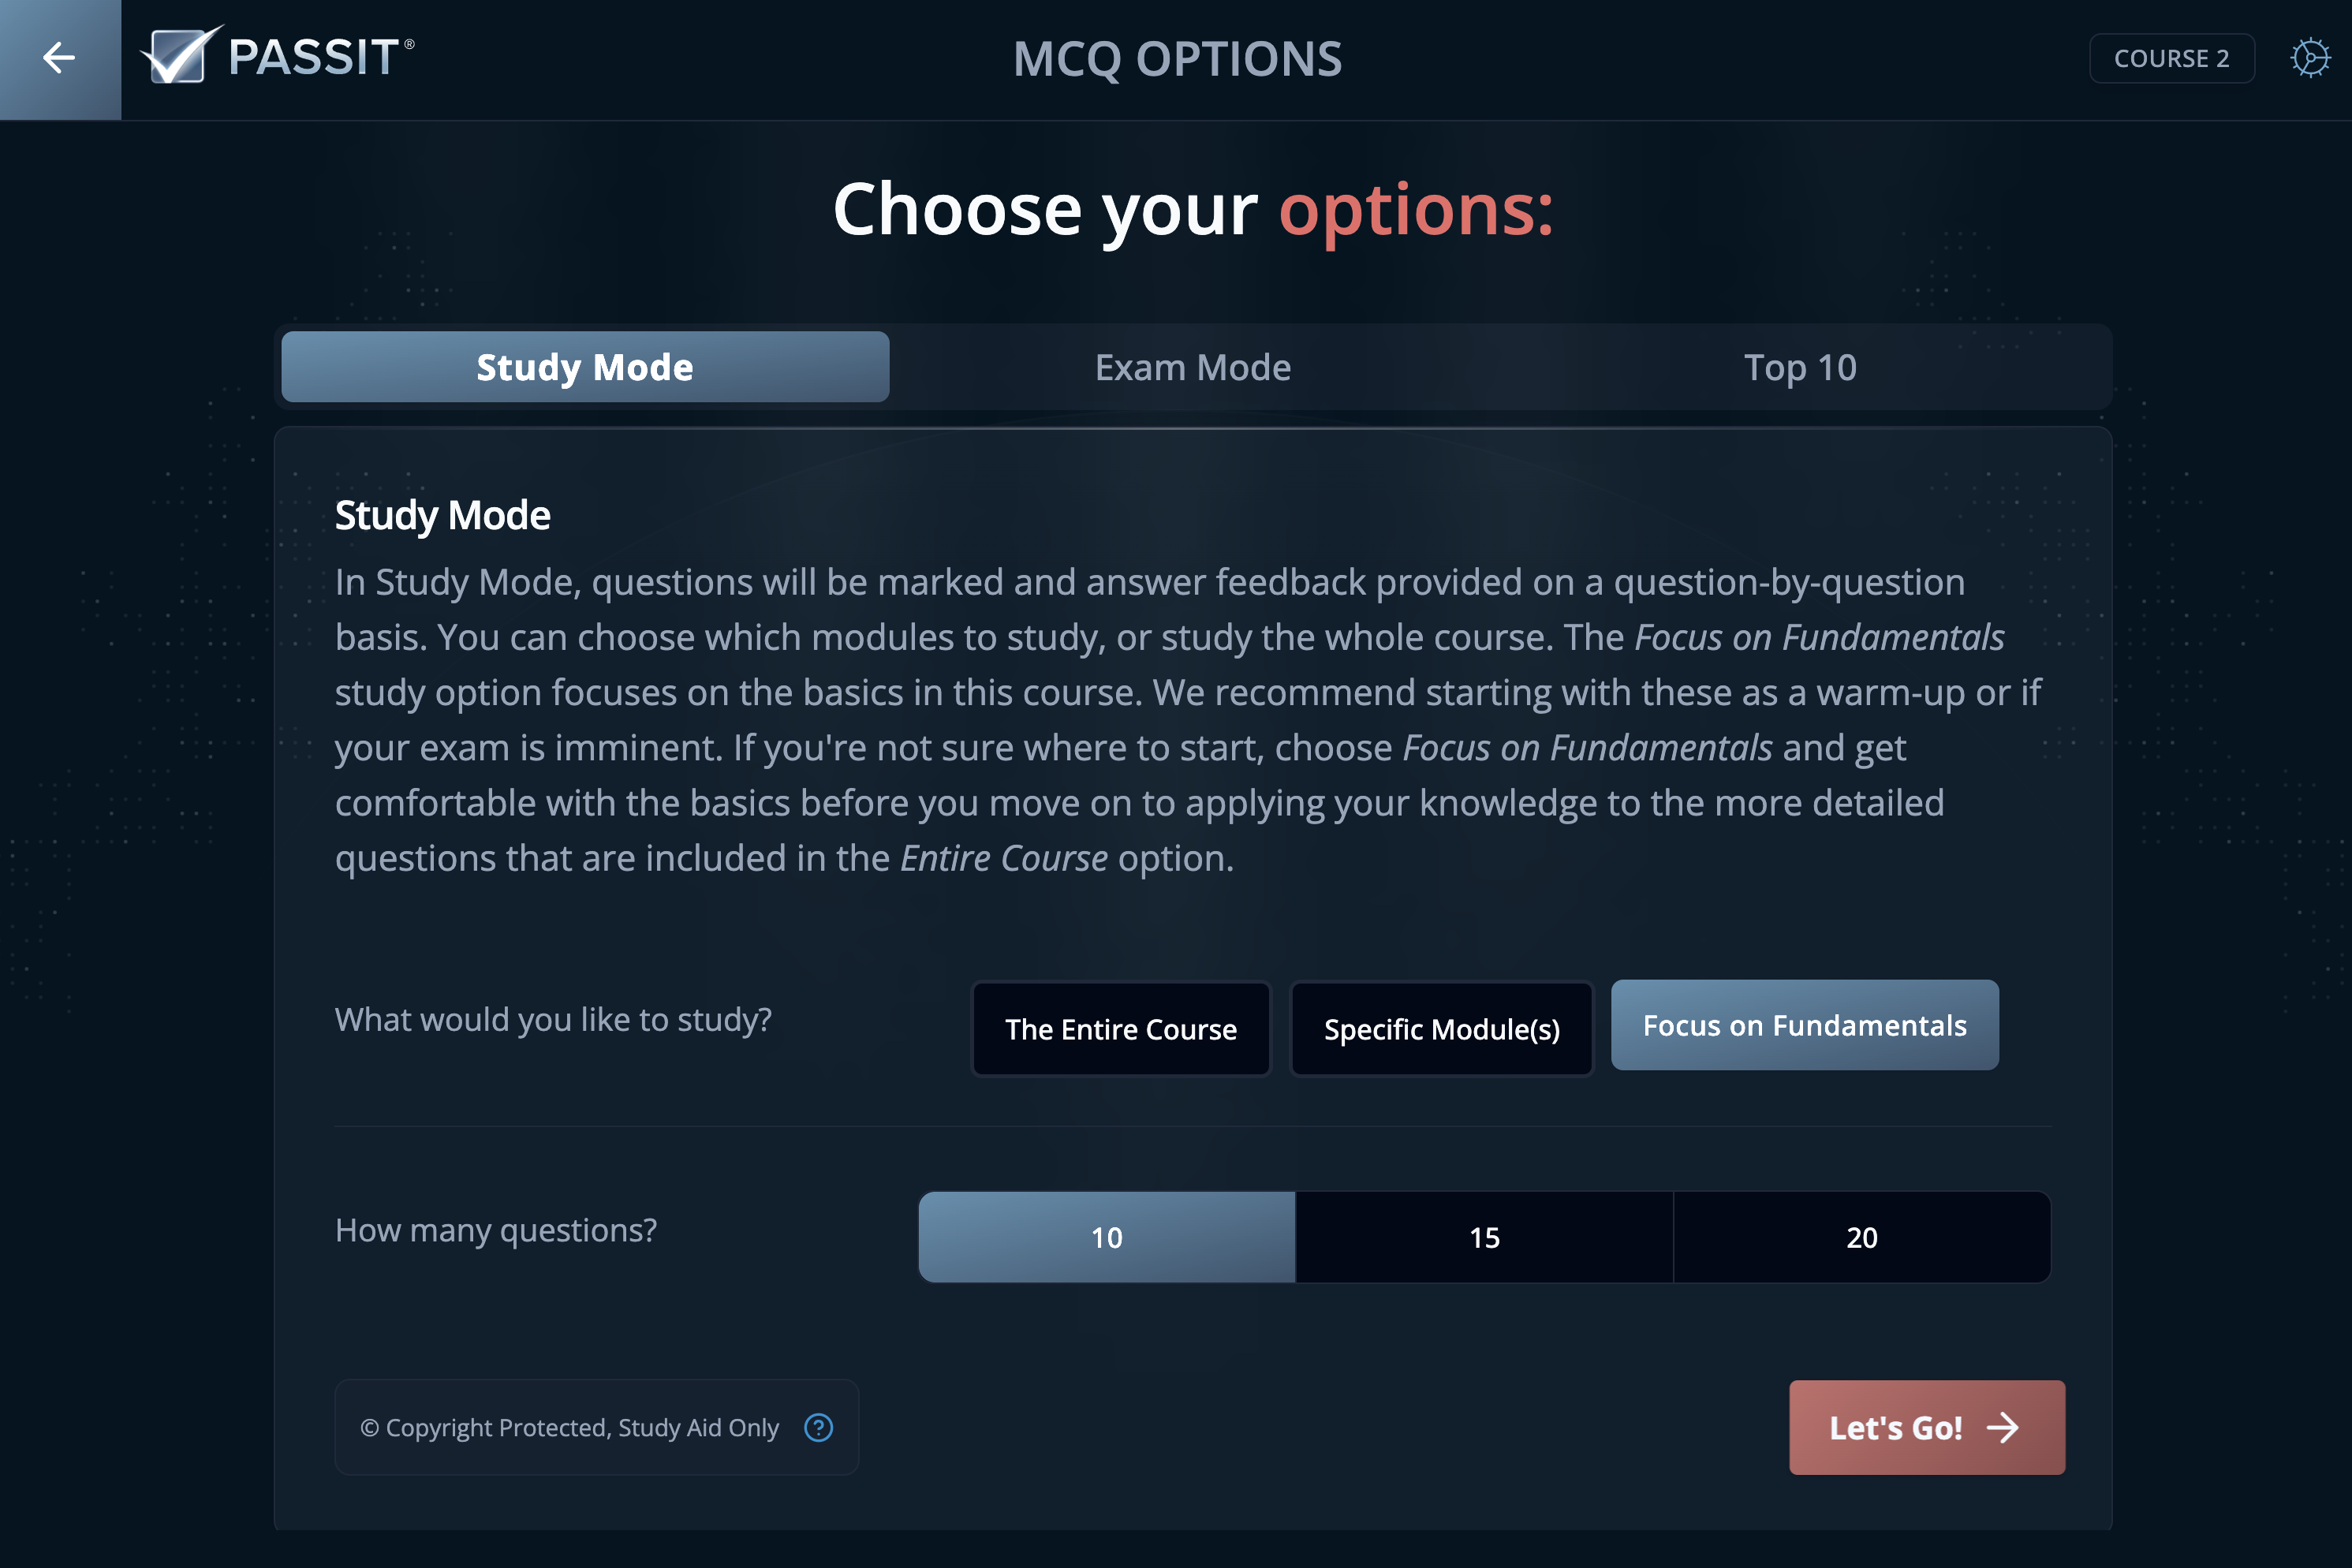Click the COURSE 2 button
Image resolution: width=2352 pixels, height=1568 pixels.
click(2171, 58)
